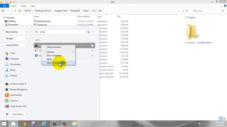The height and width of the screenshot is (127, 227).
Task: Open Quick Access Toolbar customize dropdown
Action: coord(13,2)
